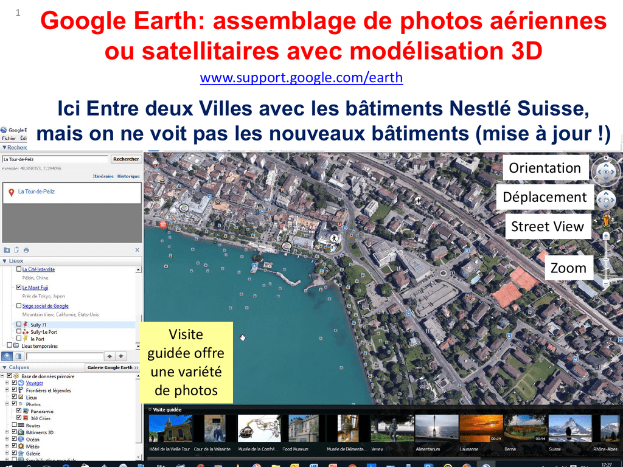Click the North compass look-around control
623x467 pixels.
tap(606, 171)
